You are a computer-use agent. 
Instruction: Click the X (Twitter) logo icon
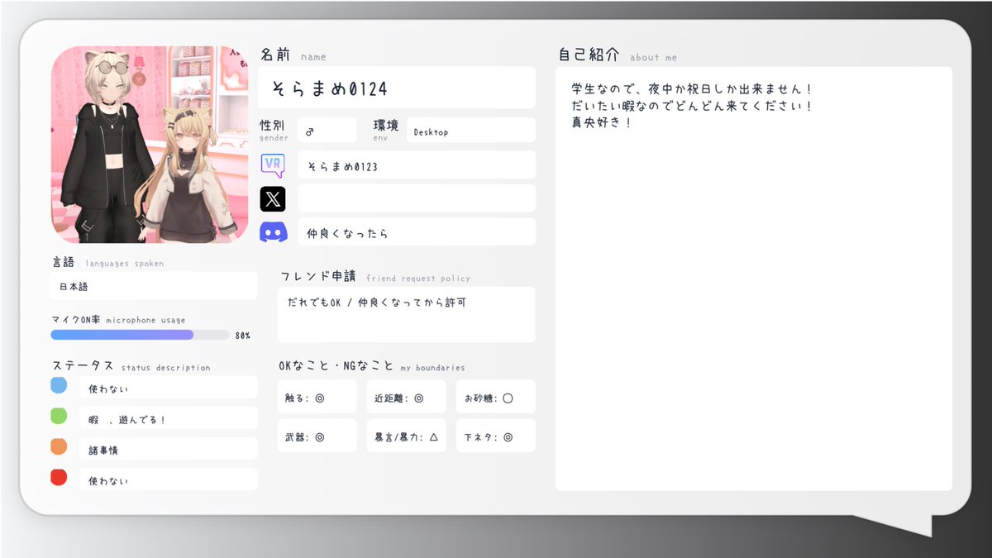273,198
